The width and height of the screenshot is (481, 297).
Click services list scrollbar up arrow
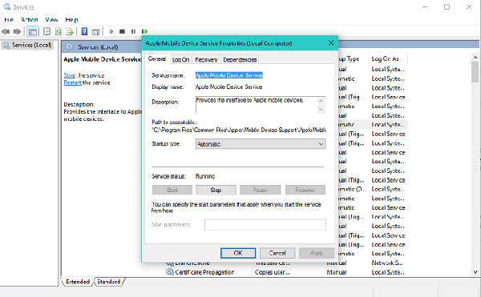pyautogui.click(x=475, y=58)
